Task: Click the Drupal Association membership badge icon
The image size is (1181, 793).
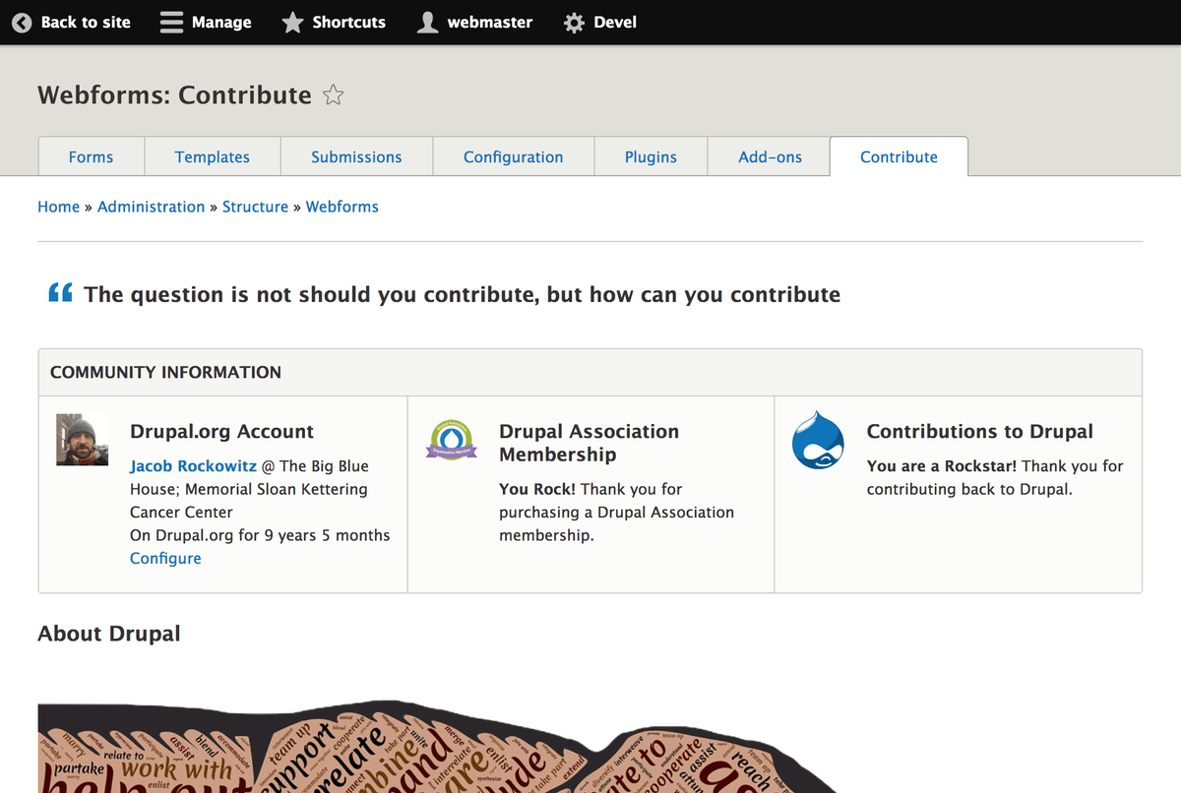Action: (451, 439)
